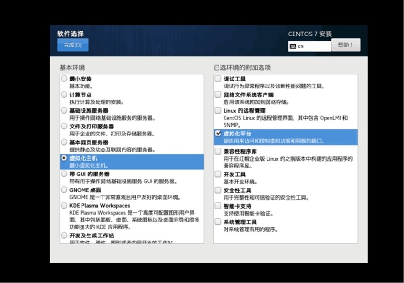Select 开发及生成工作站 radio button

tap(64, 235)
